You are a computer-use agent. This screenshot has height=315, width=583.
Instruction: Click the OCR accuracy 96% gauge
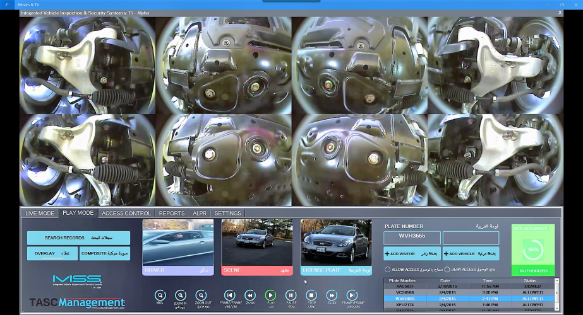click(x=533, y=249)
